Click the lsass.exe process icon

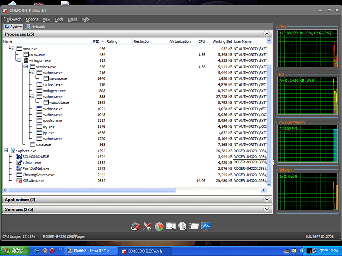[33, 144]
